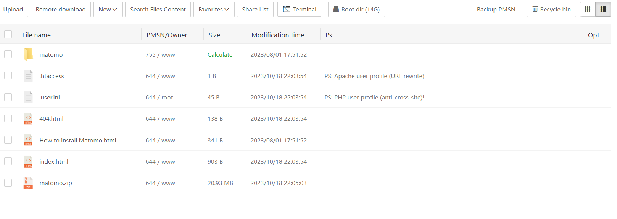This screenshot has width=617, height=219.
Task: Click the .user.ini file icon
Action: coord(28,97)
